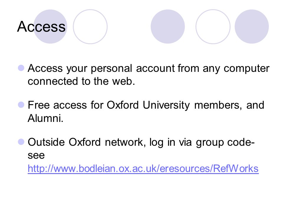Viewport: 283px width, 212px height.
Task: Click the rightmost filled lavender circle
Action: [x=252, y=26]
